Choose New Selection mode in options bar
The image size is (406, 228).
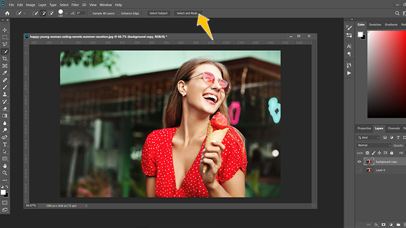point(35,13)
